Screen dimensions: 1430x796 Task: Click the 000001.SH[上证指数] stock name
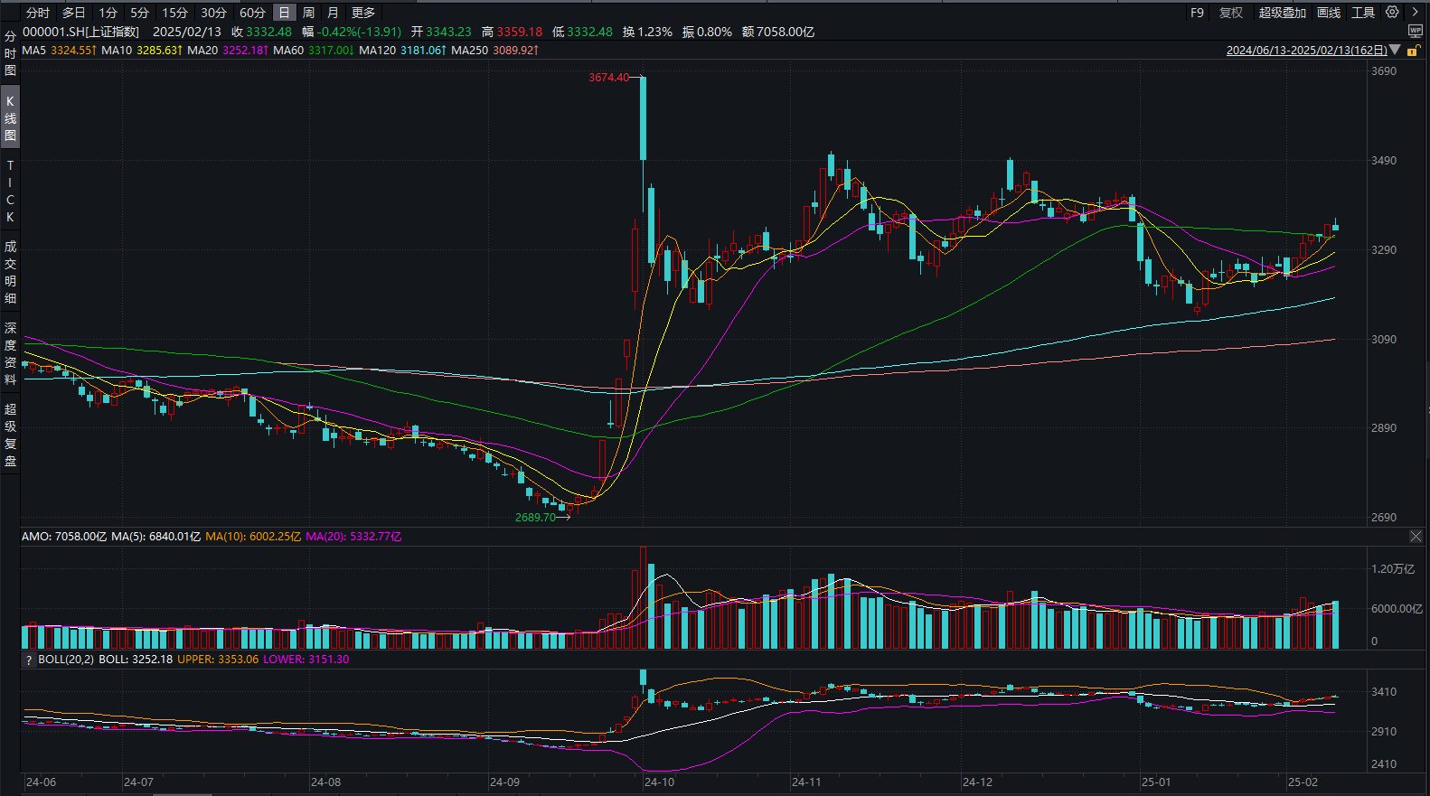[81, 32]
